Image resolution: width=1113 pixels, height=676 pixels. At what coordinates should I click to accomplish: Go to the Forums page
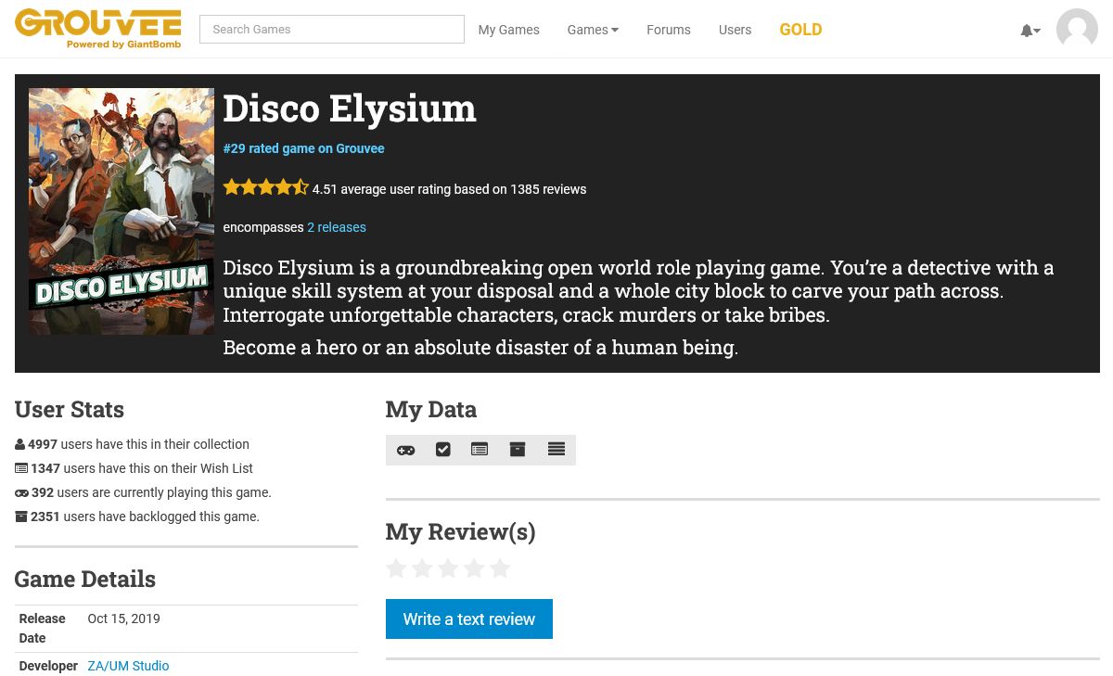668,30
